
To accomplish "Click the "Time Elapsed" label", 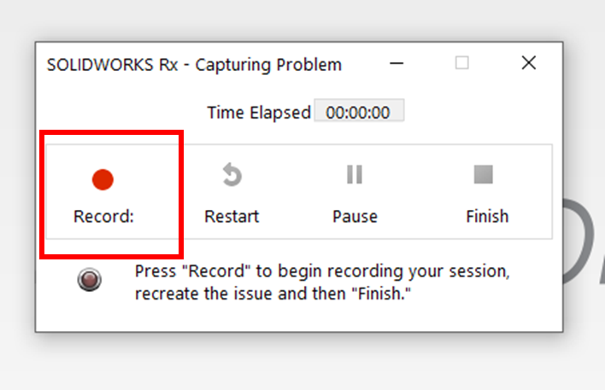I will pyautogui.click(x=259, y=113).
